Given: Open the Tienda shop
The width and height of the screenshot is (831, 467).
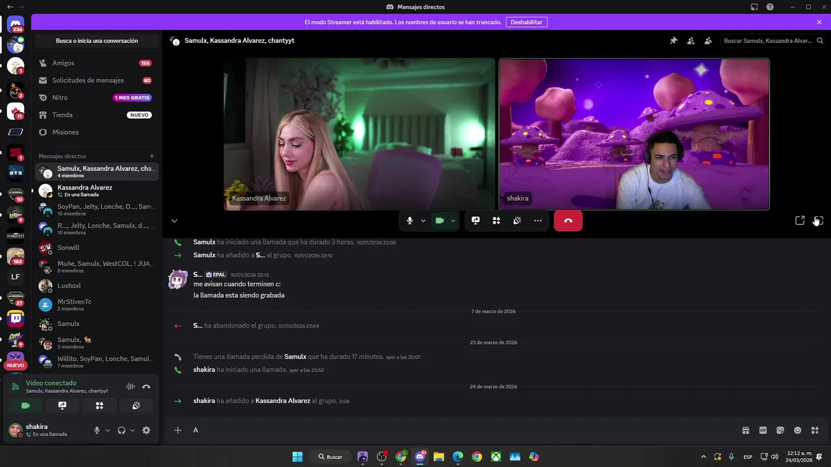Looking at the screenshot, I should (95, 115).
